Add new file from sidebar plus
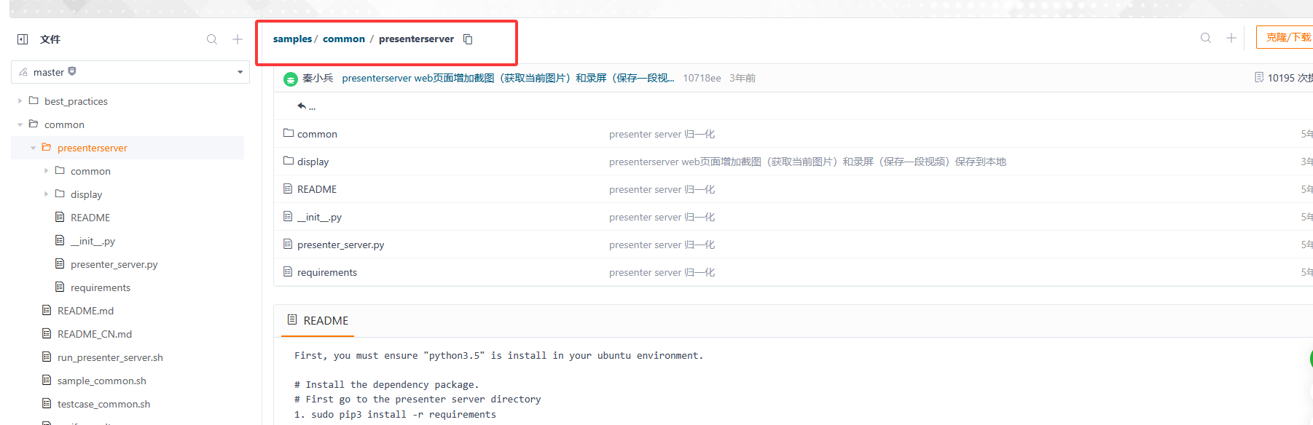The image size is (1313, 425). click(x=238, y=39)
